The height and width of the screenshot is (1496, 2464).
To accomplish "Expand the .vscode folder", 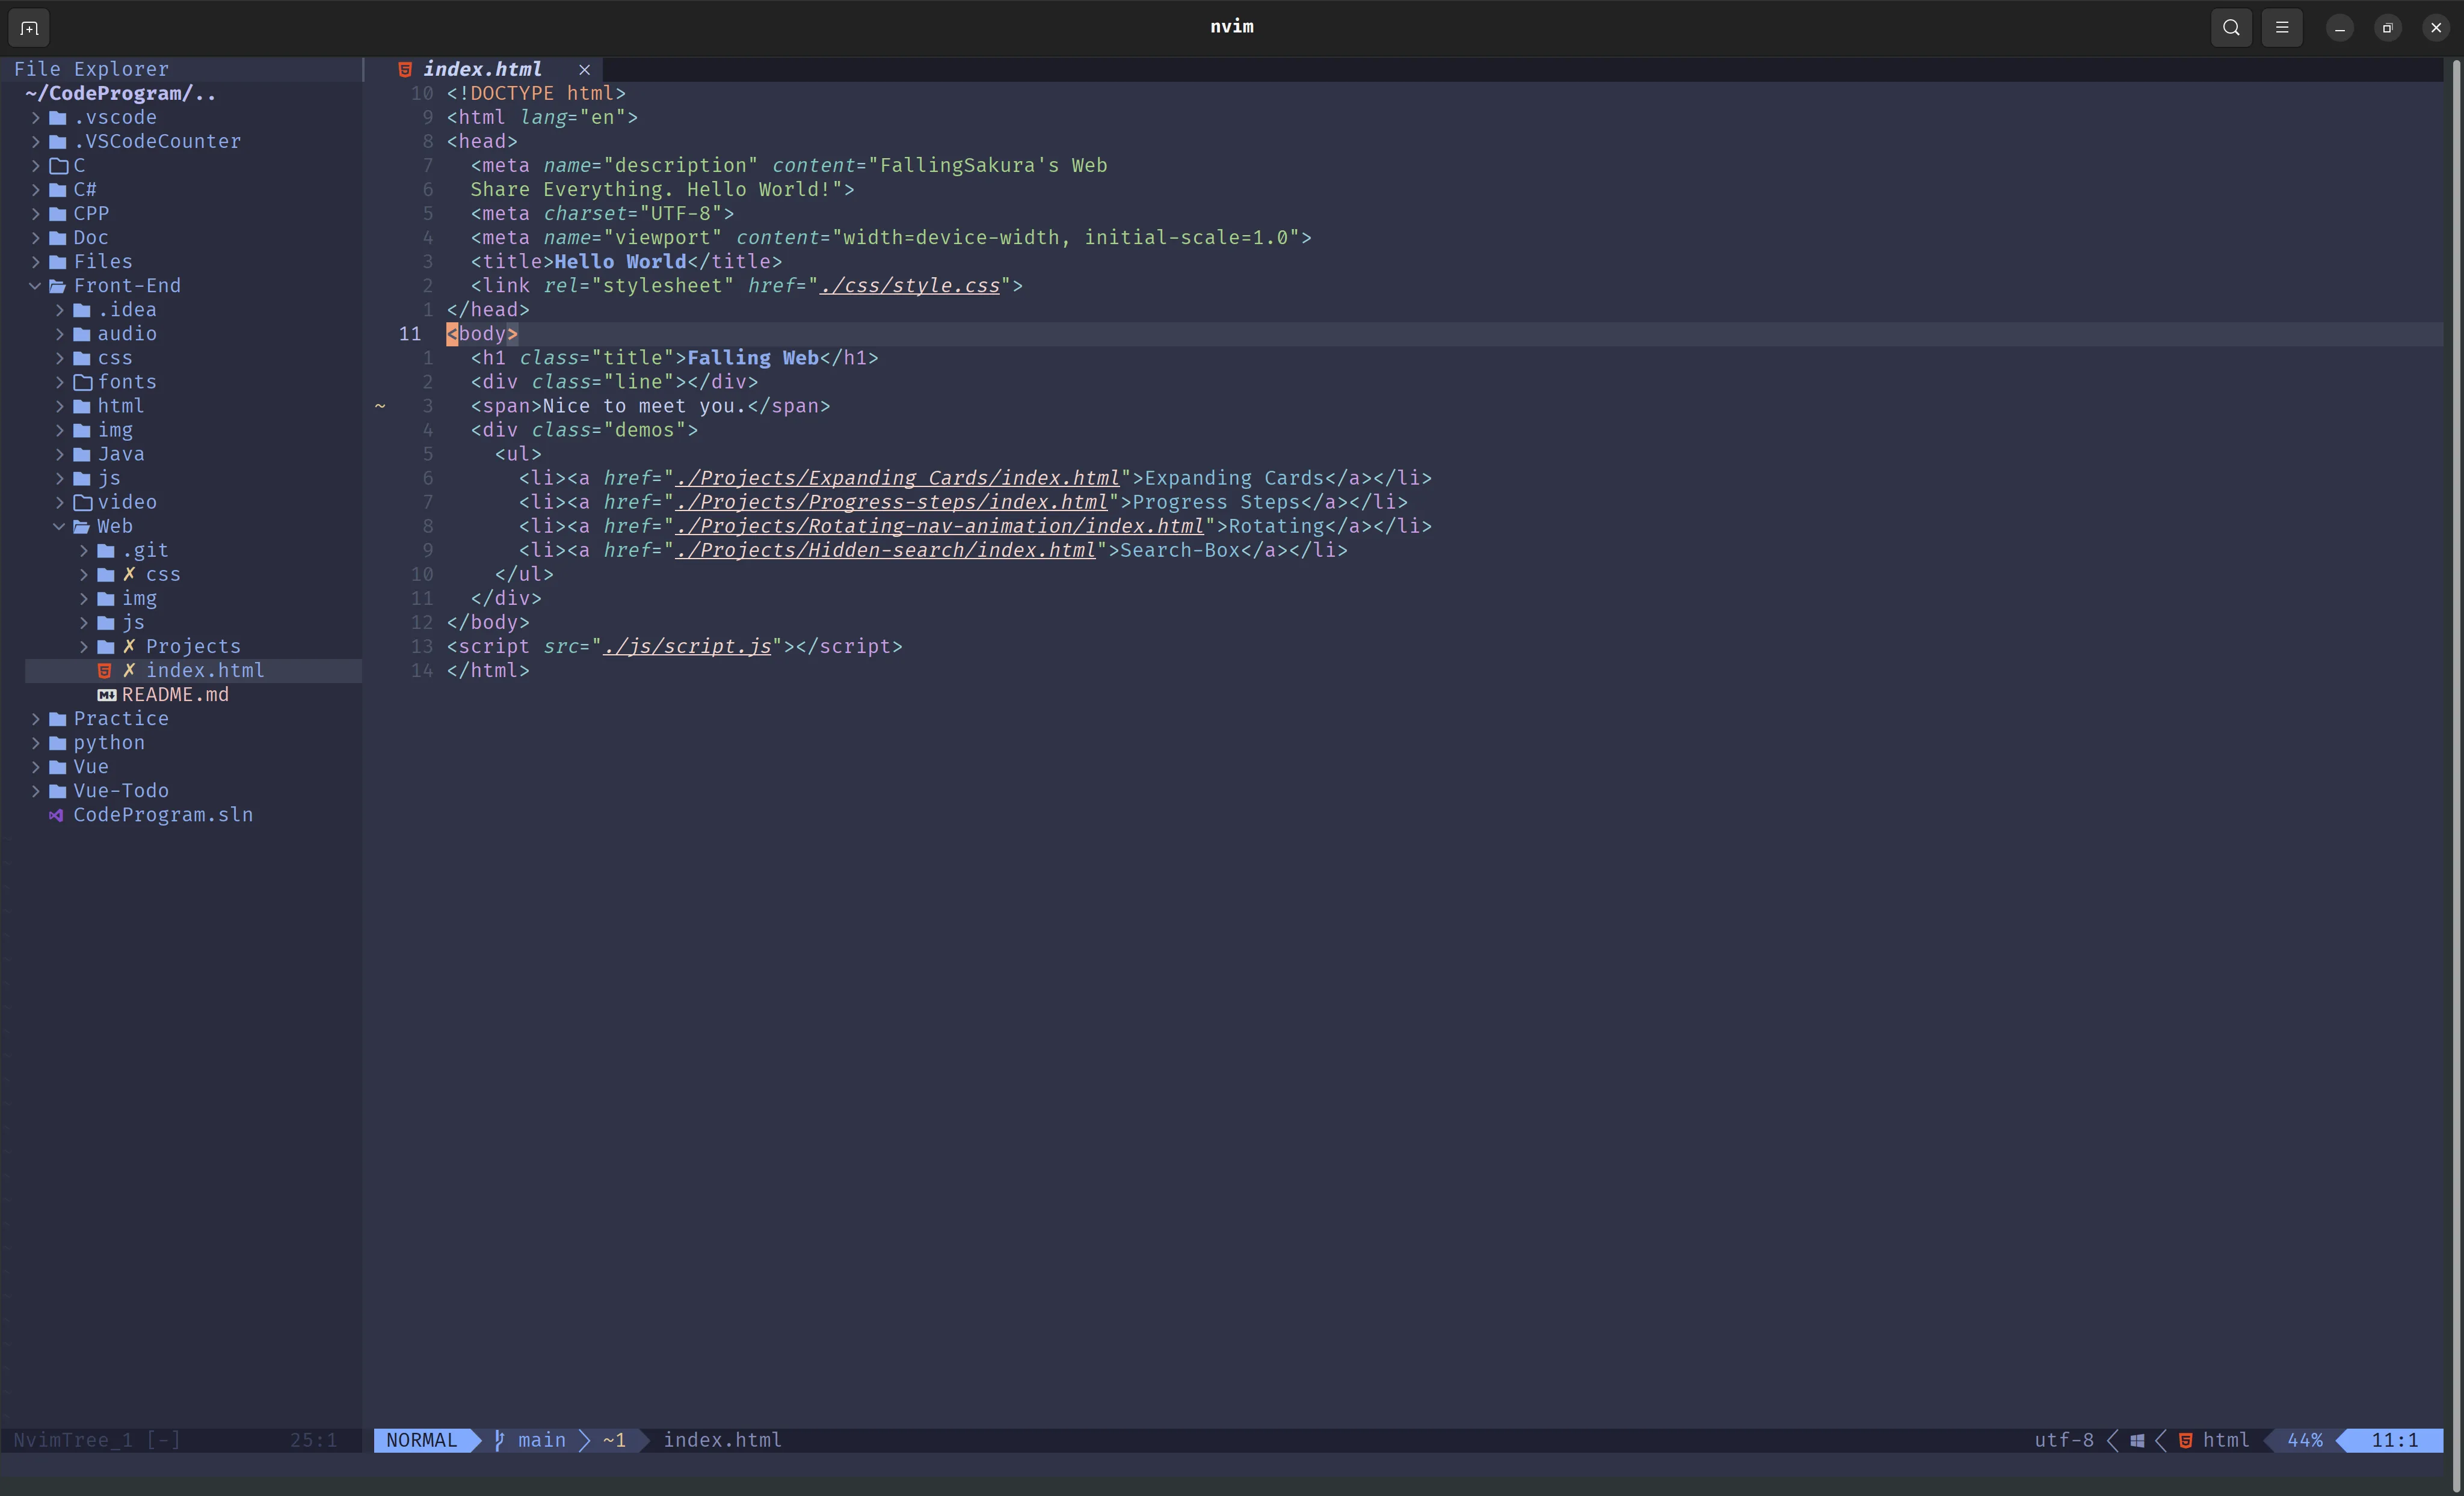I will (35, 118).
